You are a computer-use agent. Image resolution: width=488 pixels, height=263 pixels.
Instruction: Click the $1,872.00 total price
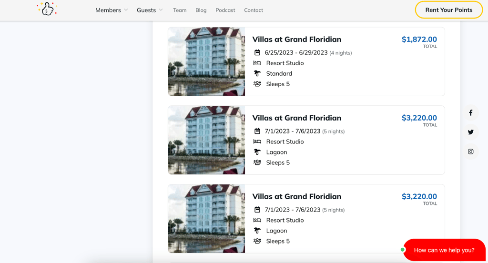click(419, 39)
